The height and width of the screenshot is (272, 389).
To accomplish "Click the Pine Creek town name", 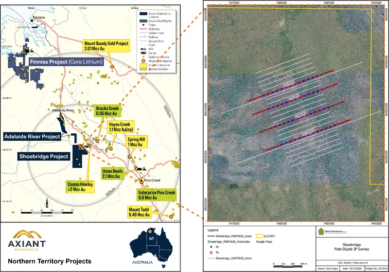I will point(152,180).
